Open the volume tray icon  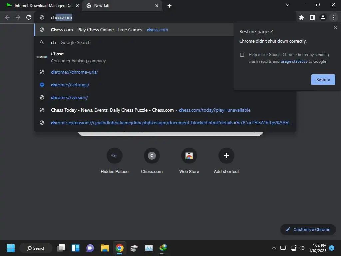302,248
